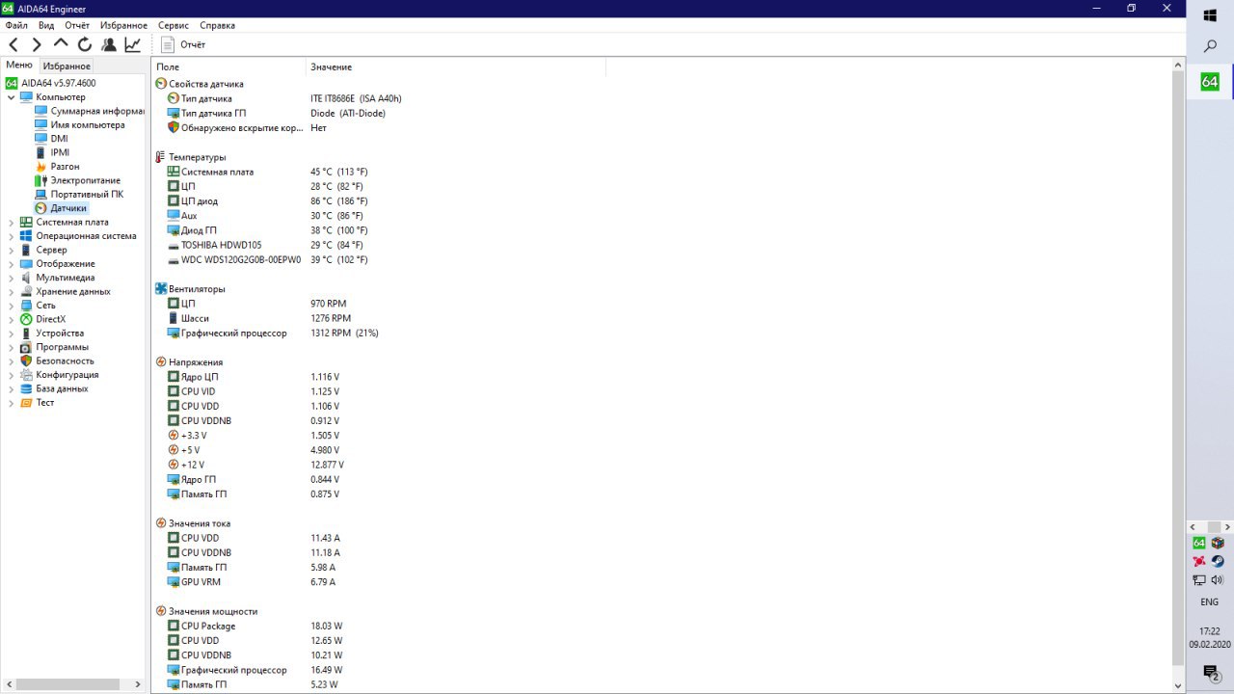Switch the ENG input language indicator
Viewport: 1234px width, 694px height.
1209,602
